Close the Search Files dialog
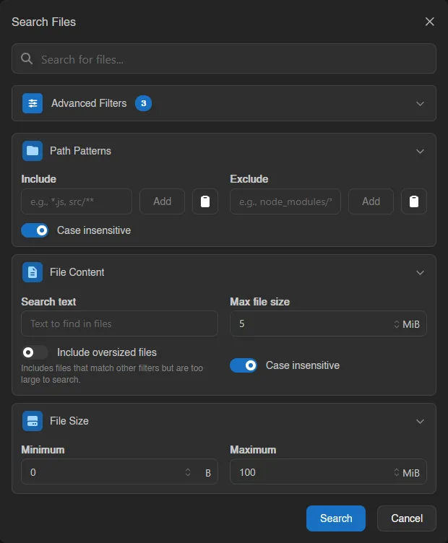 pos(430,22)
